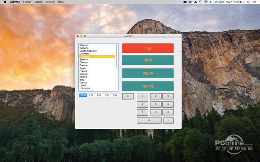
Task: Open the Apple menu
Action: click(x=5, y=2)
